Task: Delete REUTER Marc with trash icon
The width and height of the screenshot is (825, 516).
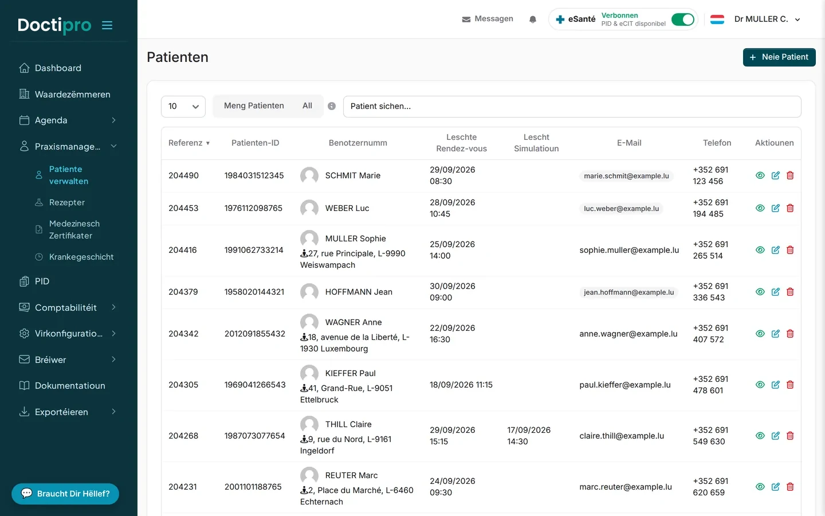Action: pyautogui.click(x=790, y=487)
